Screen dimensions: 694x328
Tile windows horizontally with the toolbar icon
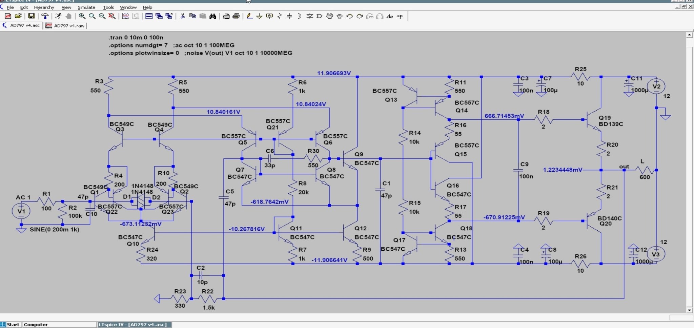tap(149, 16)
